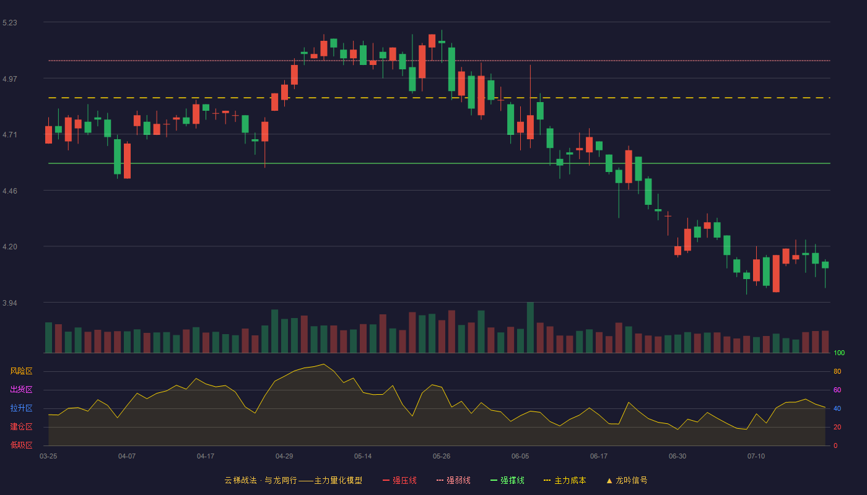Click the 4.20 price axis label
Viewport: 867px width, 495px height.
(x=10, y=247)
